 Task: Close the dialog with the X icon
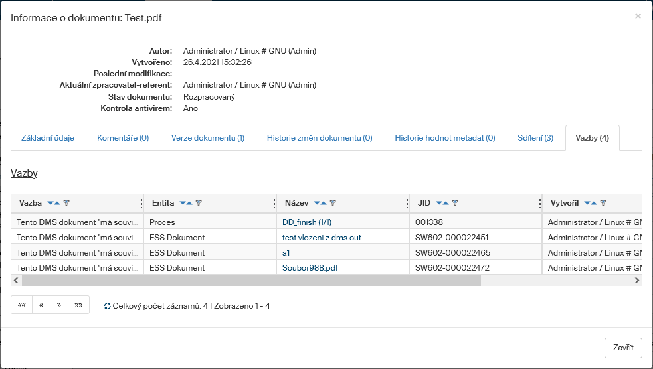(638, 16)
